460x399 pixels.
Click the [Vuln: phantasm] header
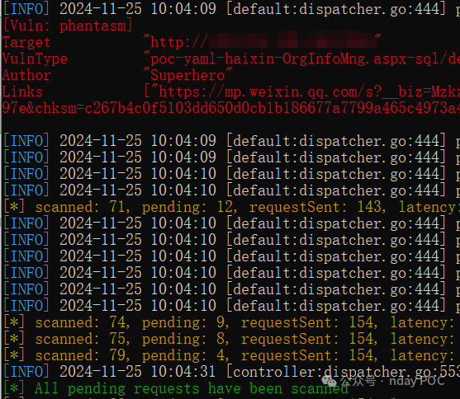tap(68, 26)
